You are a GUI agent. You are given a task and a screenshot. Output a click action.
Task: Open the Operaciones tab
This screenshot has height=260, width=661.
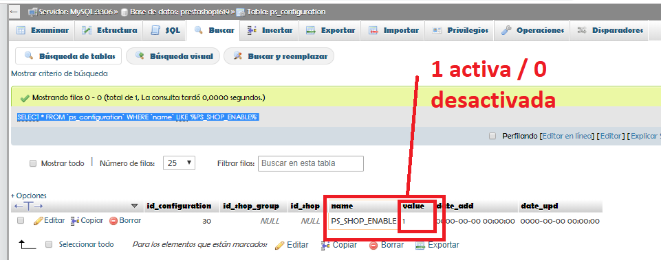pyautogui.click(x=532, y=30)
